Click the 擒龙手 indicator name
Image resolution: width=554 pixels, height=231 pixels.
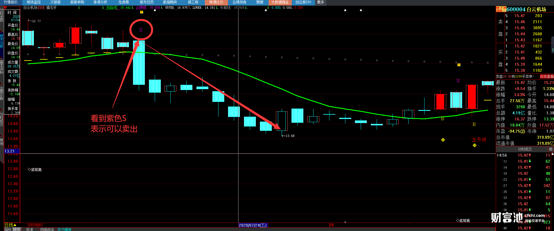click(52, 8)
